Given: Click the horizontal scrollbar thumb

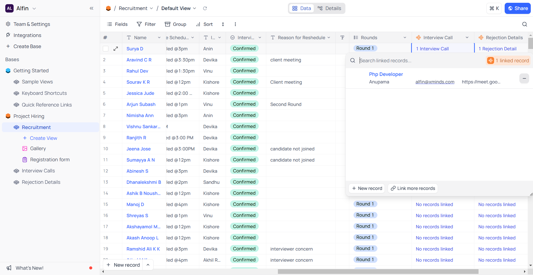Looking at the screenshot, I should (378, 271).
